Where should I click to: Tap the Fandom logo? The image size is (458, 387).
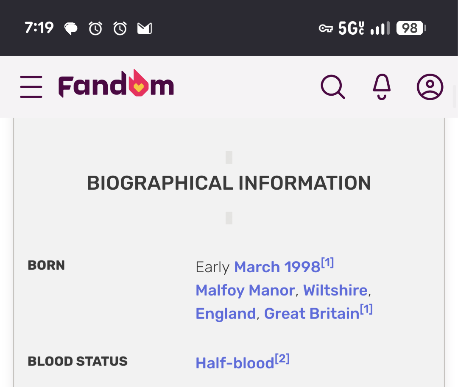point(116,84)
